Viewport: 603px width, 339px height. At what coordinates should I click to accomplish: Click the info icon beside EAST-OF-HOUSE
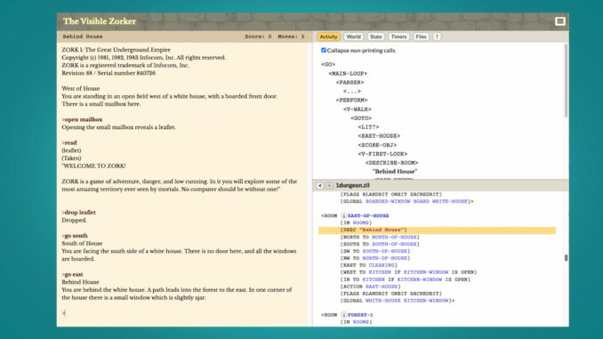coord(344,216)
